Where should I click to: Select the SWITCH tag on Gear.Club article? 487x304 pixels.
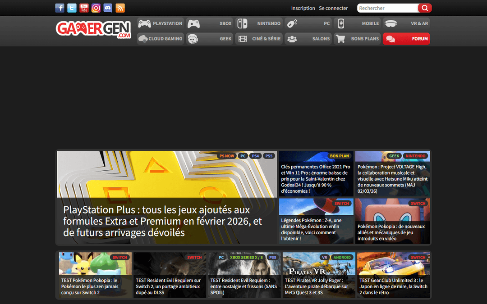pyautogui.click(x=418, y=258)
